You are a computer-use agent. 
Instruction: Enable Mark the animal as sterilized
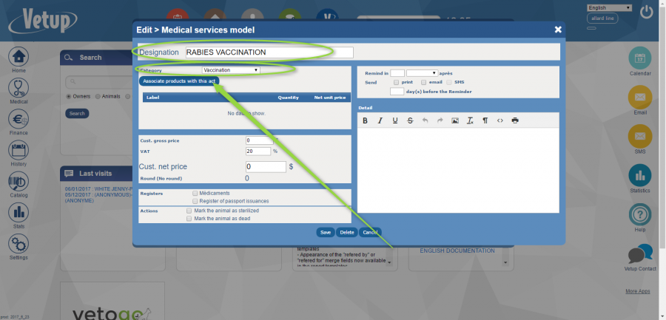(x=189, y=211)
